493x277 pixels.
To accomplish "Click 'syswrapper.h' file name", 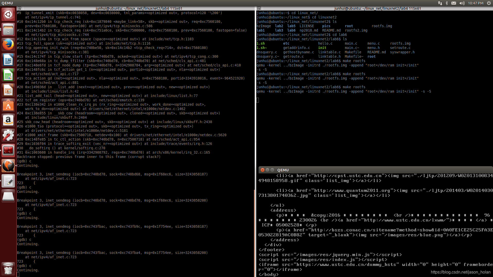I will [x=402, y=52].
